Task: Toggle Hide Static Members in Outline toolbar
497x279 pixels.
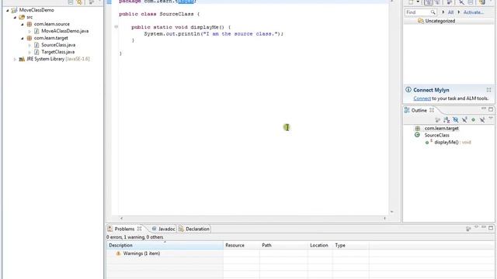Action: pyautogui.click(x=464, y=119)
